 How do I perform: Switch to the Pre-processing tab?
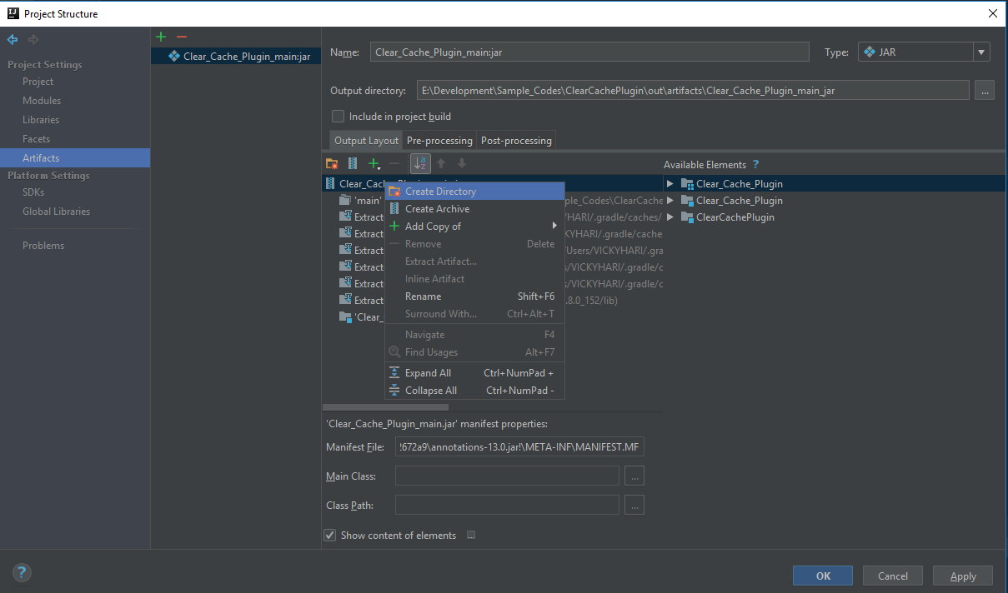point(439,140)
